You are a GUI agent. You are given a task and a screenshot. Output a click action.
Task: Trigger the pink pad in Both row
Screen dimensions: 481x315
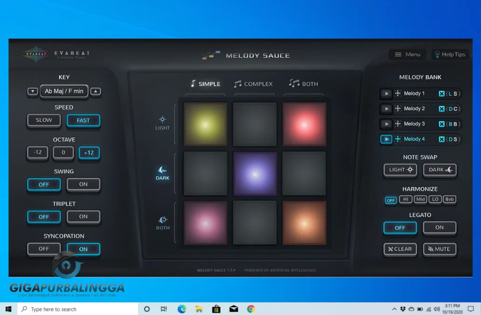click(x=205, y=223)
